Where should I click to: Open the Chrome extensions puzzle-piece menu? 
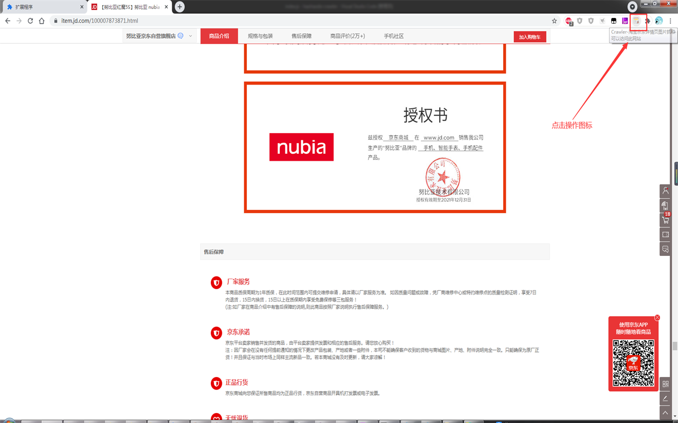[x=648, y=21]
